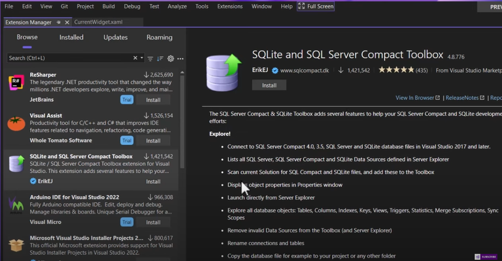The width and height of the screenshot is (502, 261).
Task: Click download count 1,421,542 in details header
Action: pos(358,70)
